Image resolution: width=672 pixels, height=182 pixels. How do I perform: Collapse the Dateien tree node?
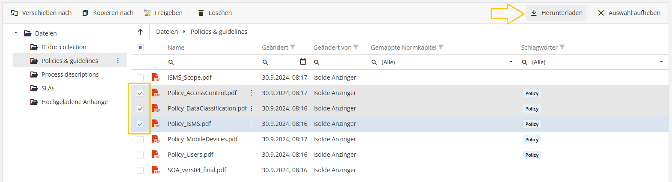point(16,33)
